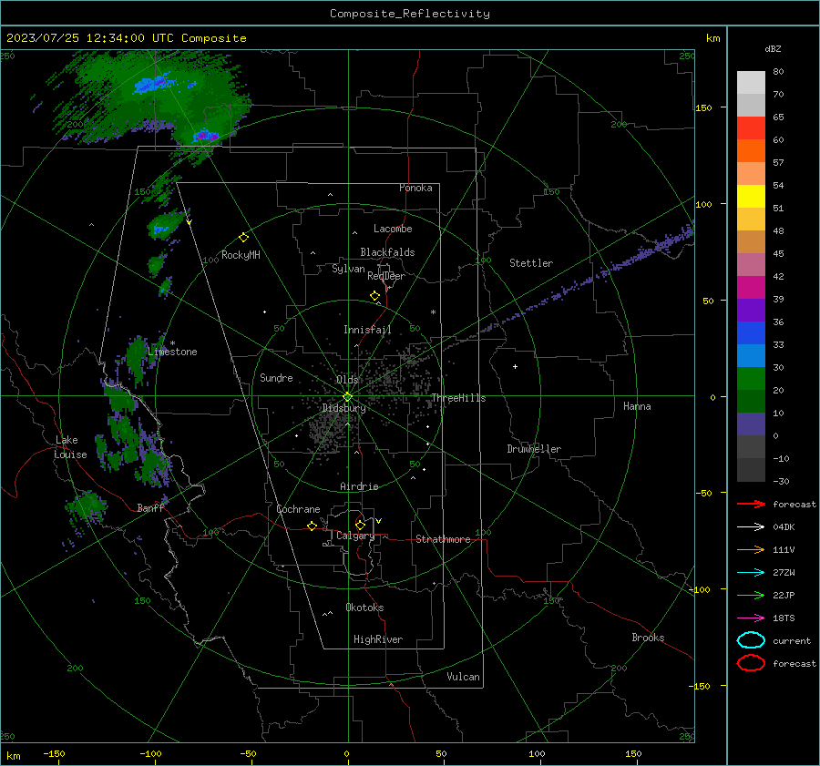The image size is (820, 766).
Task: Click the Ponoka town label
Action: 415,188
